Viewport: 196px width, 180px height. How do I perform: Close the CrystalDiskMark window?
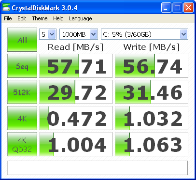point(188,8)
